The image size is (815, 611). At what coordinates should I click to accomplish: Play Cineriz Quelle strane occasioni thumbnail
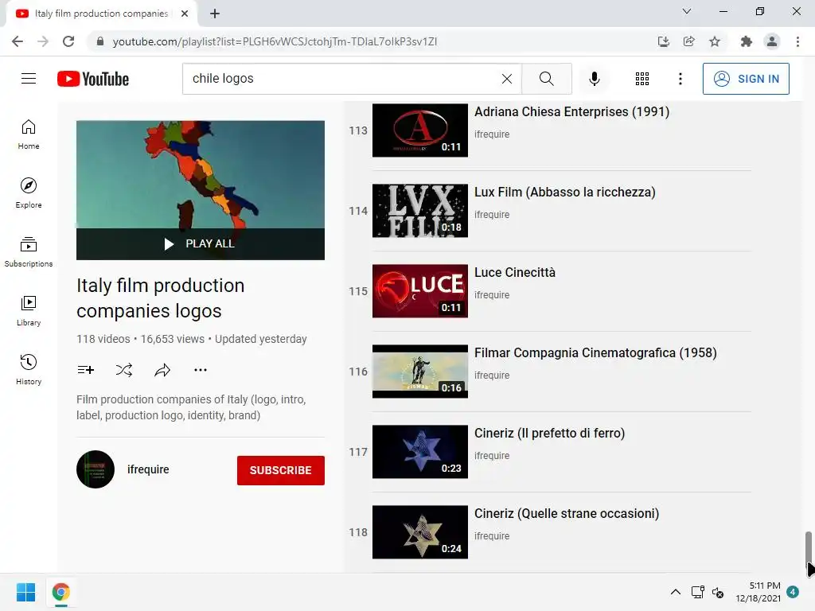coord(420,532)
